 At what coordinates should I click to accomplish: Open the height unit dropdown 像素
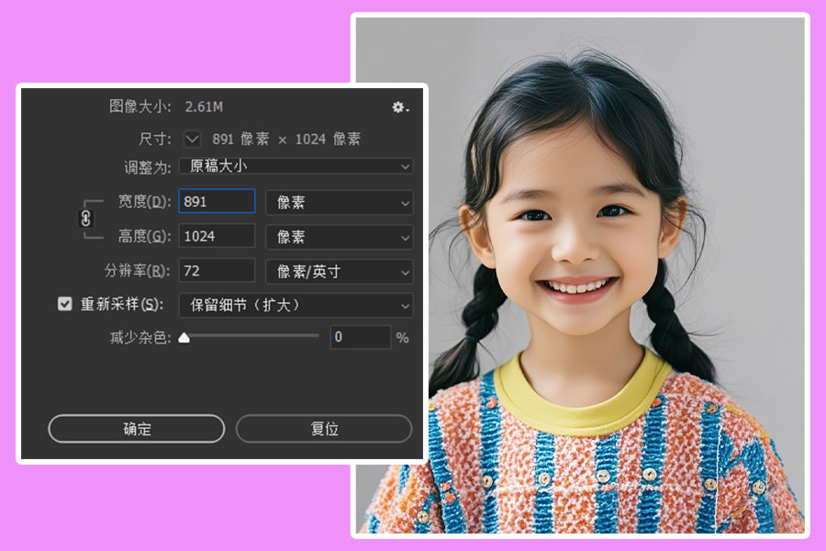339,237
